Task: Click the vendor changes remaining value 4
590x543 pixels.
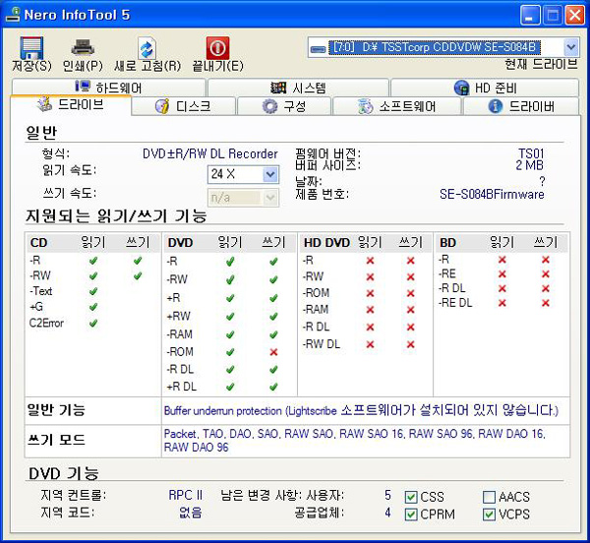Action: 387,513
